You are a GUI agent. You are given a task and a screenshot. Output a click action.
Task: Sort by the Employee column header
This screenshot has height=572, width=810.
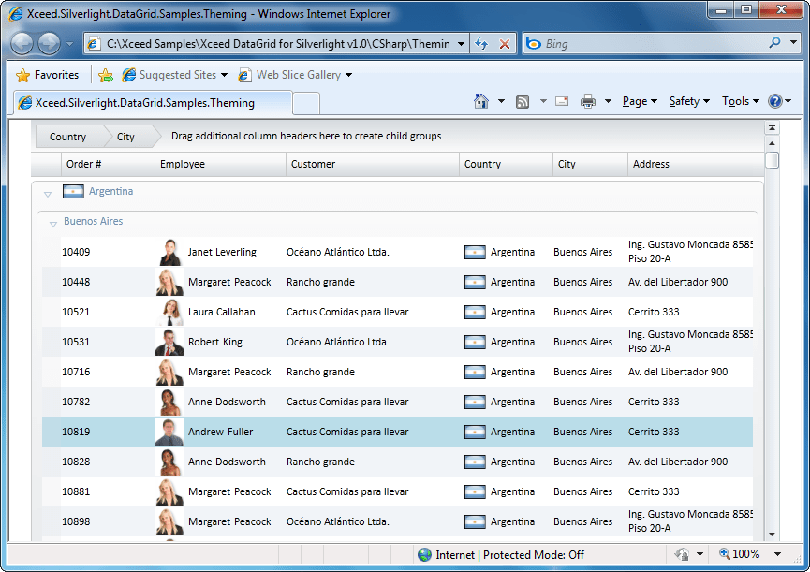220,164
